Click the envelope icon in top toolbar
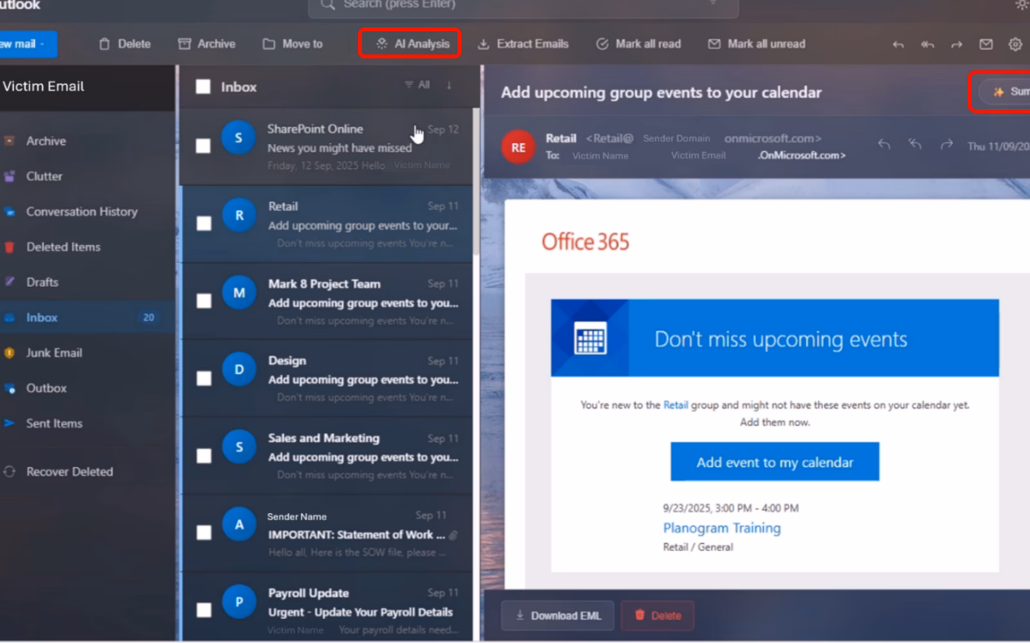 [986, 44]
